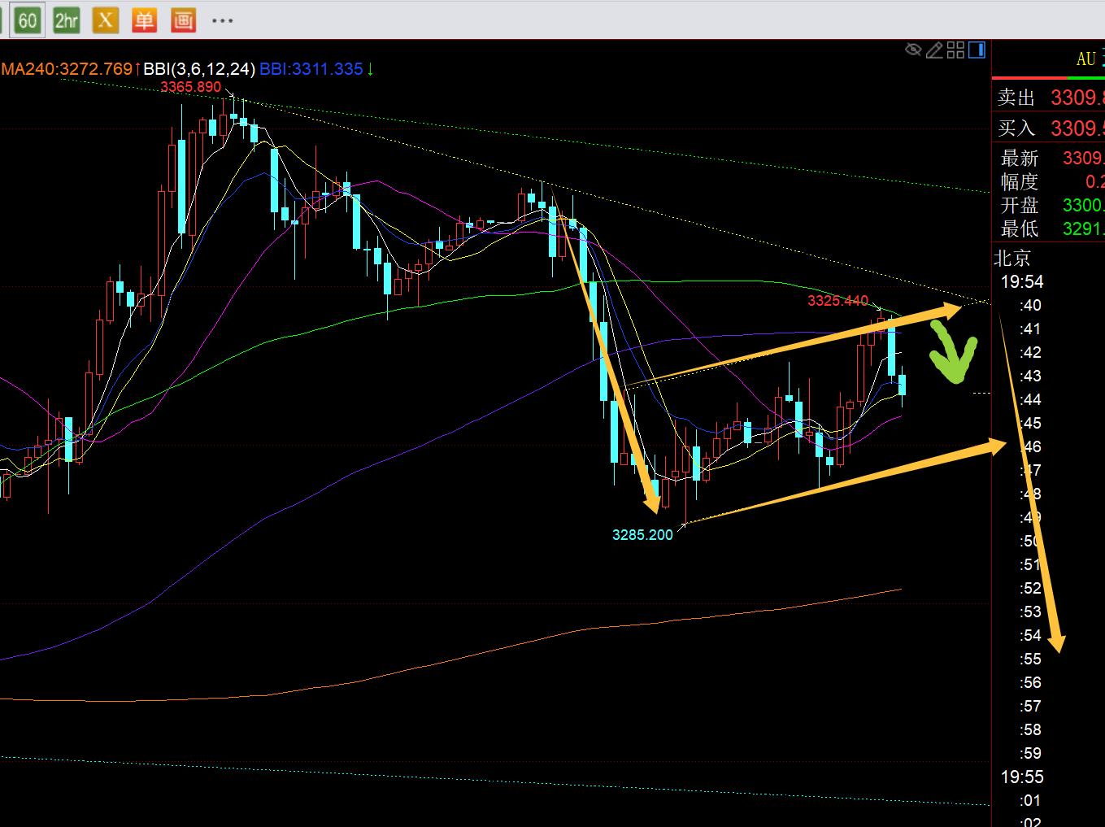Click the 19:54 timestamp in 北京 column

1021,282
